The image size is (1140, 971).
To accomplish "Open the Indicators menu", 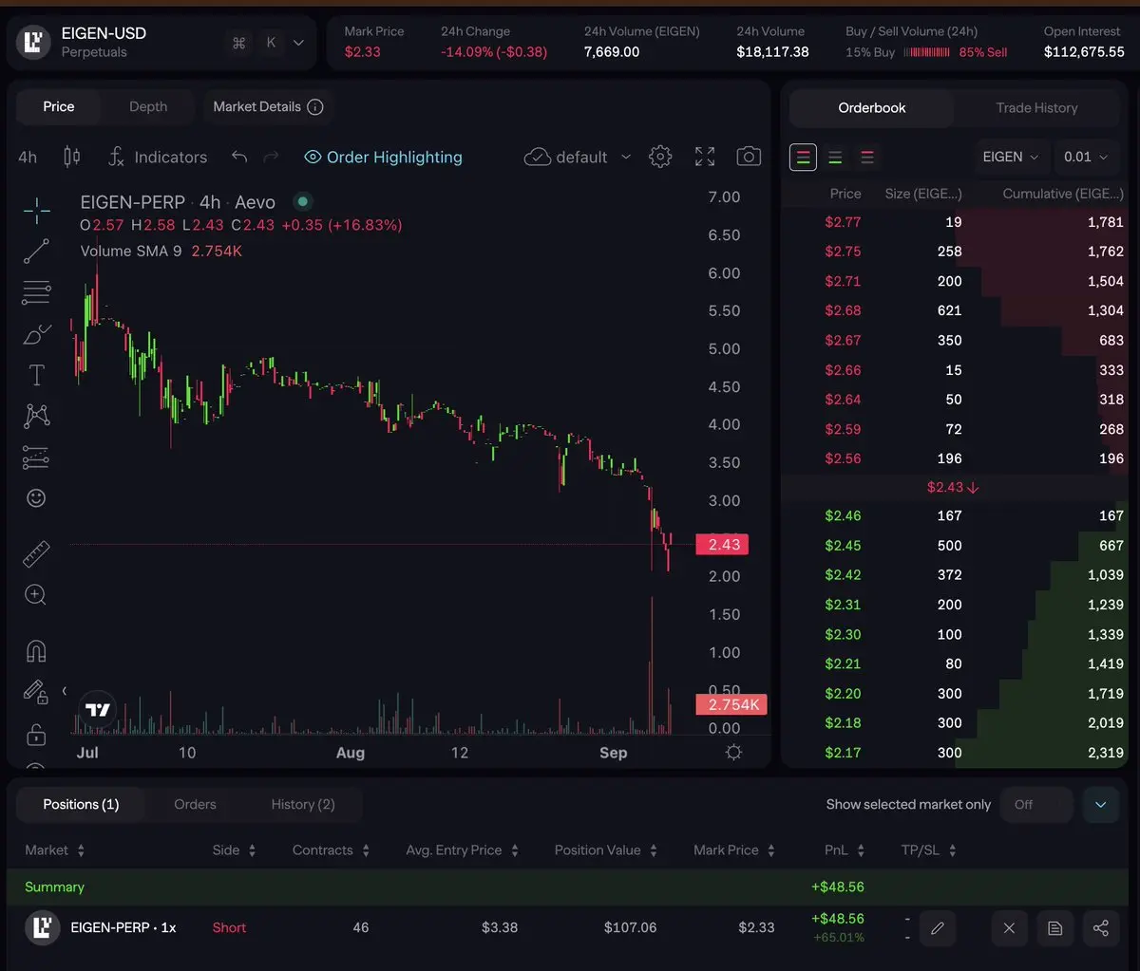I will point(157,157).
